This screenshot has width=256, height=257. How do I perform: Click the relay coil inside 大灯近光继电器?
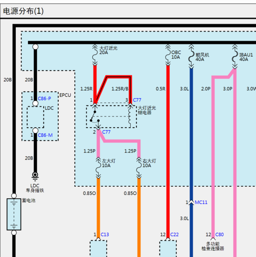[x=130, y=116]
